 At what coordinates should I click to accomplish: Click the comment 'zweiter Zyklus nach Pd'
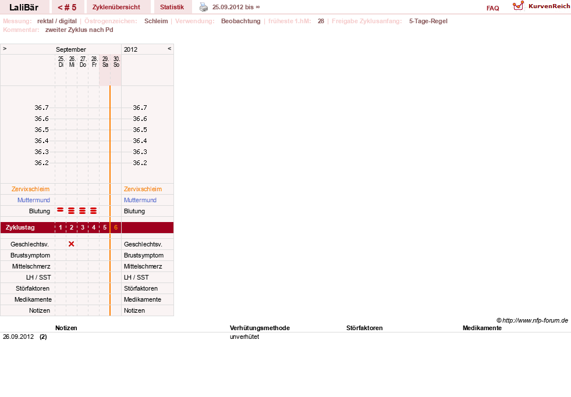pyautogui.click(x=79, y=30)
